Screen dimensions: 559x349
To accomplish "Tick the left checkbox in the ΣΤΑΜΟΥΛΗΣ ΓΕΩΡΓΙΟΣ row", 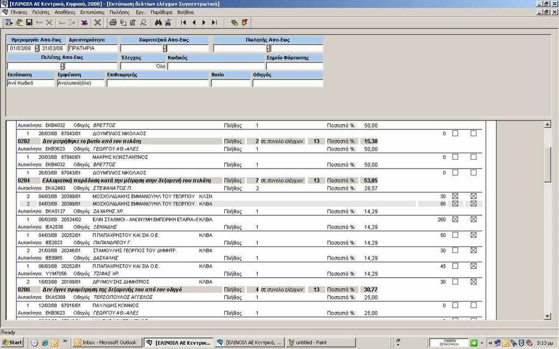I will [x=455, y=250].
